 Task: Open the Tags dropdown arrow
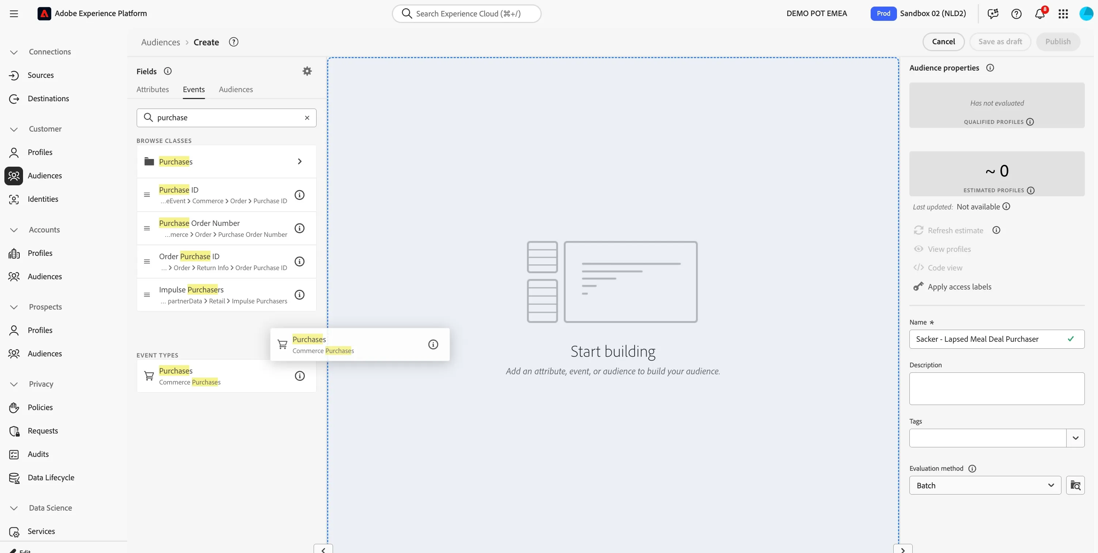[1075, 438]
